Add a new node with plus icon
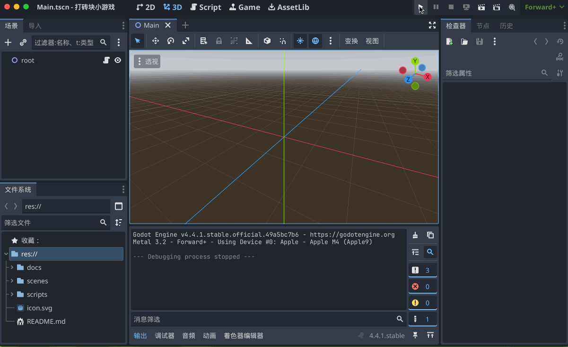 click(x=8, y=43)
